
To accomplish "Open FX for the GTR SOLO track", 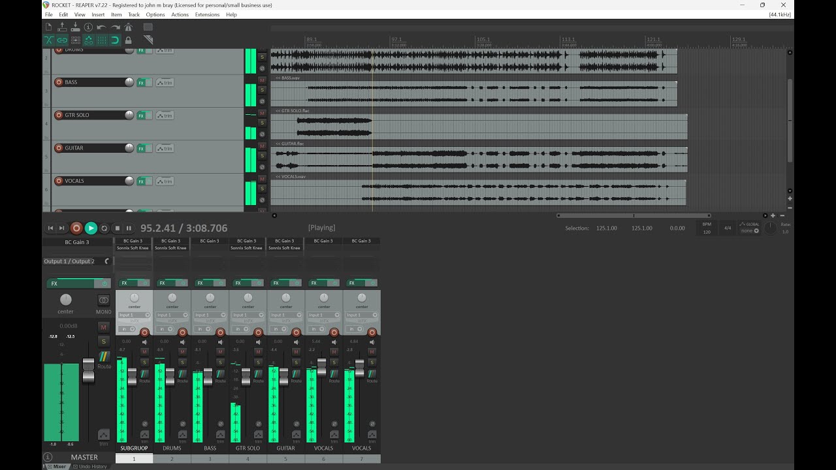I will pos(140,115).
